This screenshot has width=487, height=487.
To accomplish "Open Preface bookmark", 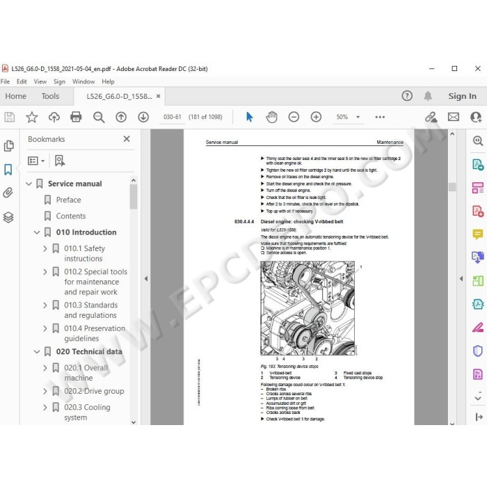I will tap(68, 200).
